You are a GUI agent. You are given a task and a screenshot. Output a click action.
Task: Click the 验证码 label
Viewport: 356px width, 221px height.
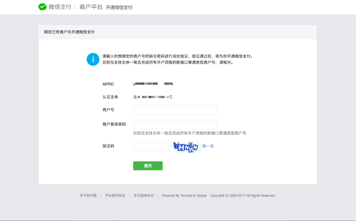[x=108, y=146]
